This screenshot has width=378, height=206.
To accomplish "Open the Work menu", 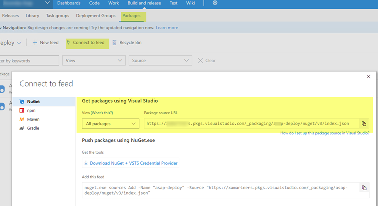I will pyautogui.click(x=113, y=3).
